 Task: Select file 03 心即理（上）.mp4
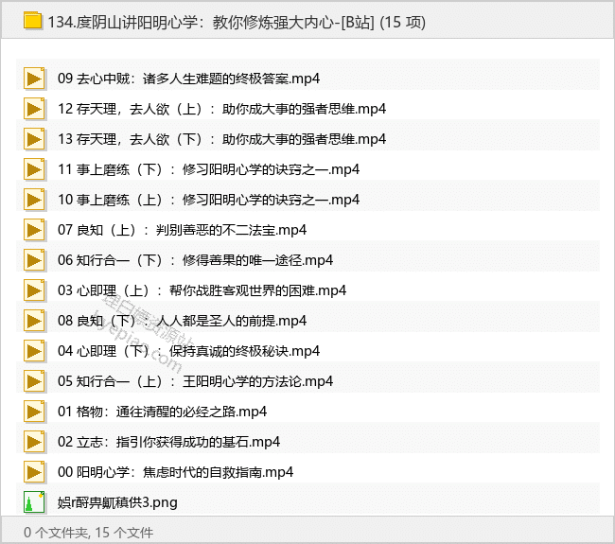click(x=202, y=290)
